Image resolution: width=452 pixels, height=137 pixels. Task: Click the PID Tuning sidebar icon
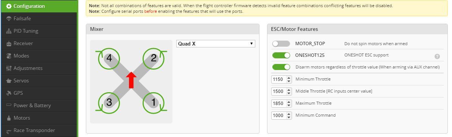click(9, 31)
